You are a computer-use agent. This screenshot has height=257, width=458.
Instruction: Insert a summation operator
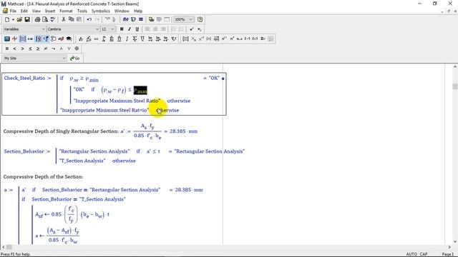[112, 39]
